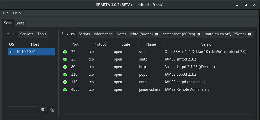Image resolution: width=260 pixels, height=120 pixels.
Task: Open the Help menu
Action: (17, 13)
